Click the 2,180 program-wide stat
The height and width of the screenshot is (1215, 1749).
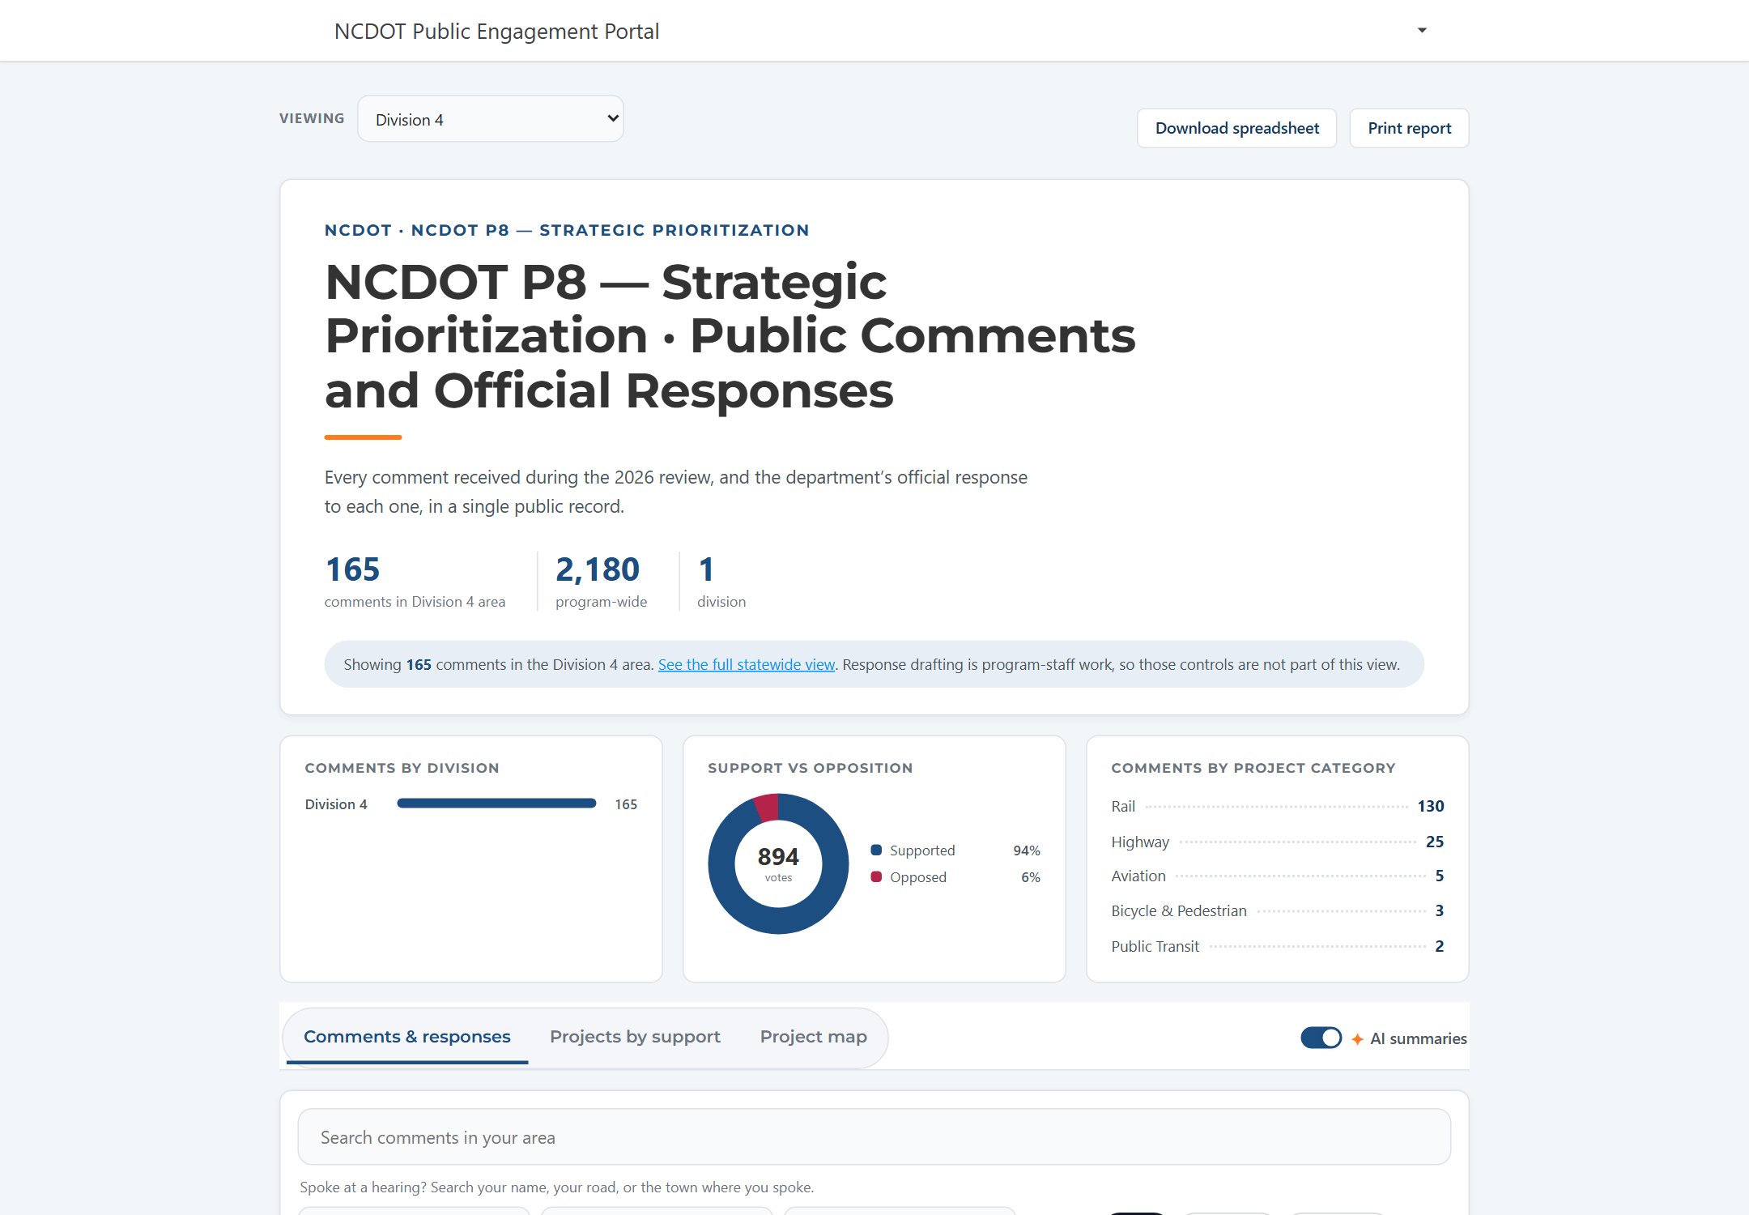(x=601, y=582)
